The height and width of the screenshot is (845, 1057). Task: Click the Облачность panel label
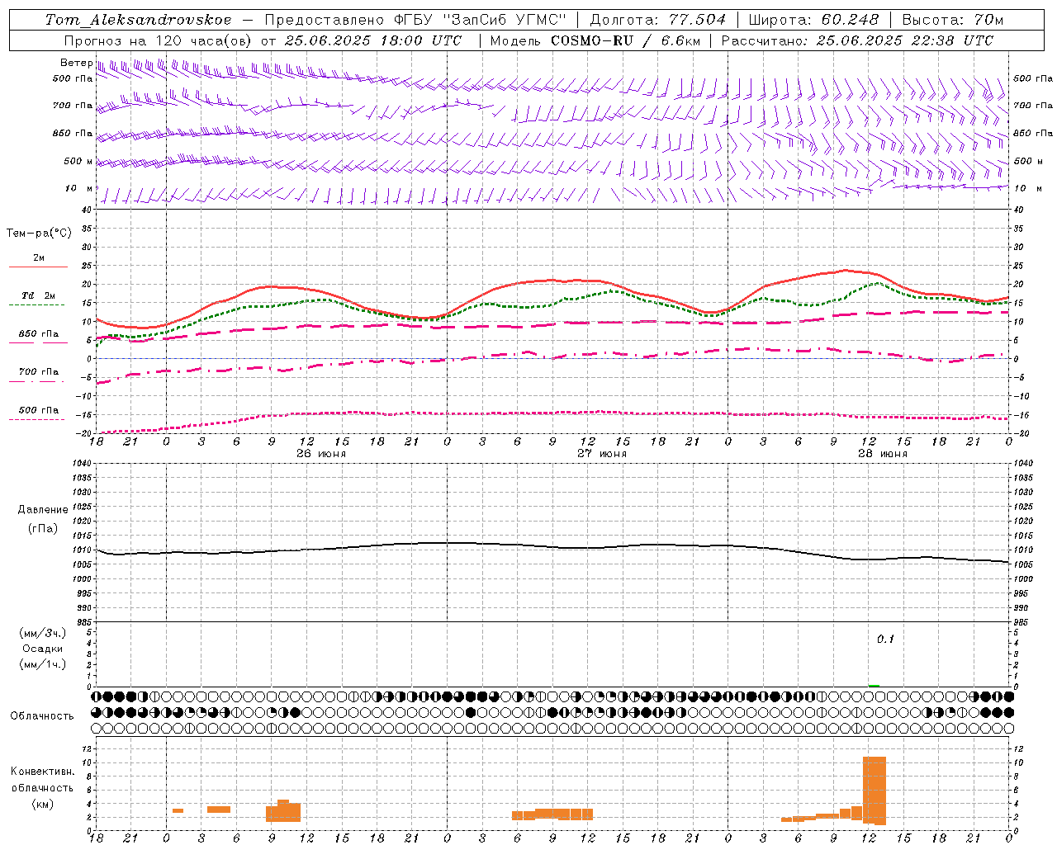click(x=42, y=716)
